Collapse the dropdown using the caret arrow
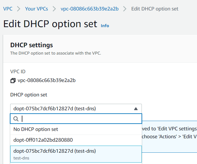The width and height of the screenshot is (197, 164). click(136, 109)
